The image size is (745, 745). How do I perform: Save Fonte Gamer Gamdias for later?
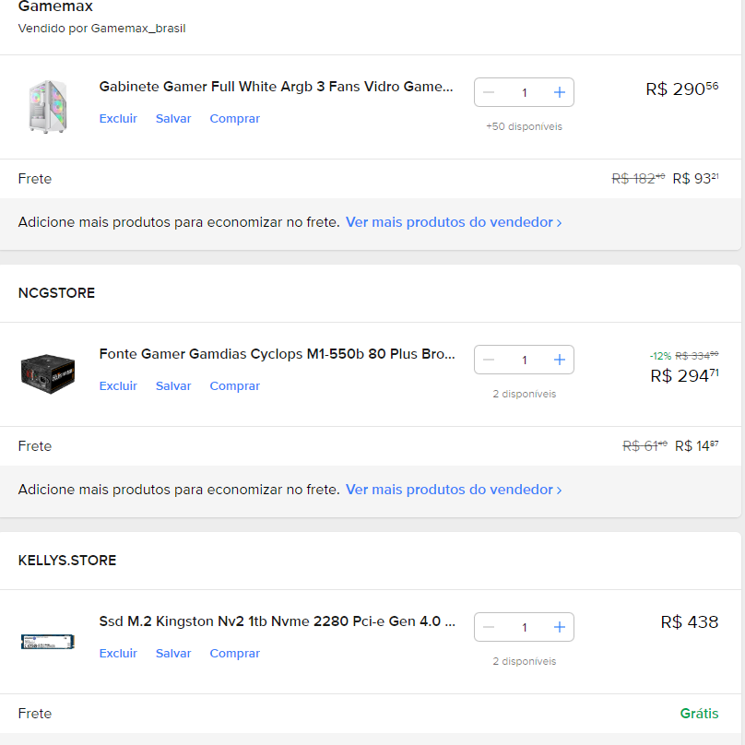[173, 385]
